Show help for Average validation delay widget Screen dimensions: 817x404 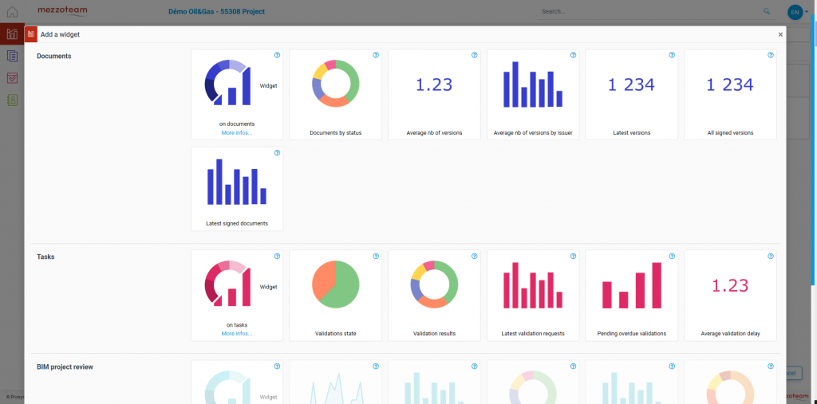click(x=771, y=256)
